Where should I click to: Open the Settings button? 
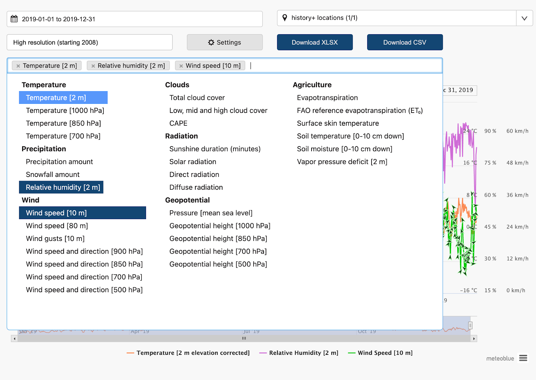tap(225, 42)
